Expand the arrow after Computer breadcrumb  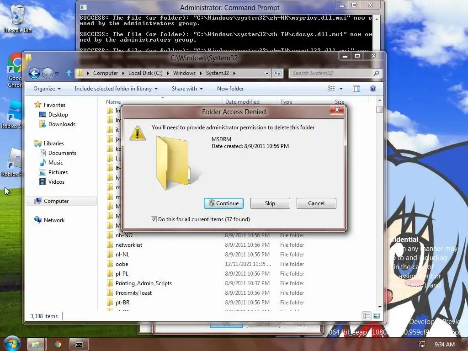tap(123, 73)
